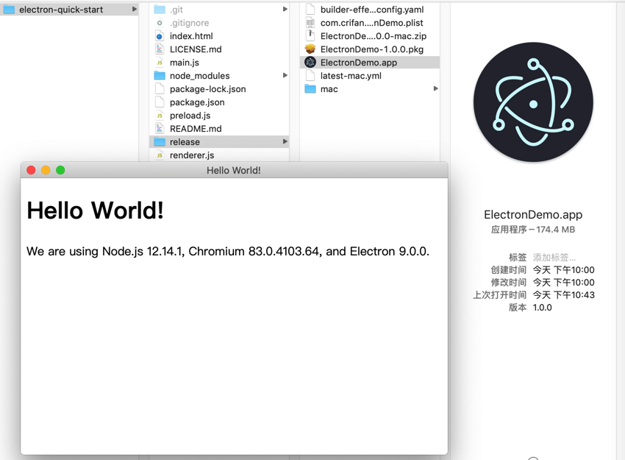Click the node_modules folder icon
Image resolution: width=625 pixels, height=460 pixels.
pos(160,75)
